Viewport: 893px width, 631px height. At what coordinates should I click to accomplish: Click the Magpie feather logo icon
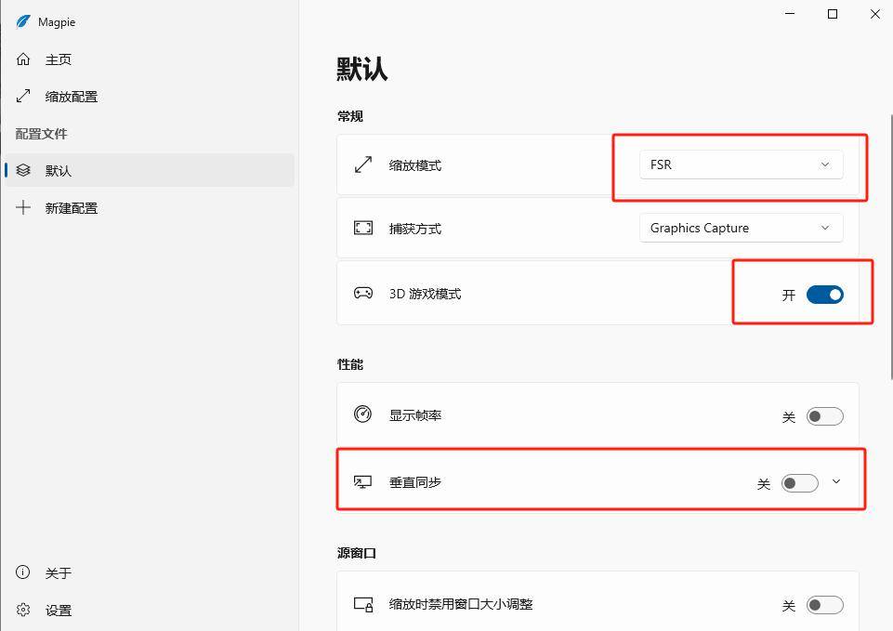(x=23, y=21)
